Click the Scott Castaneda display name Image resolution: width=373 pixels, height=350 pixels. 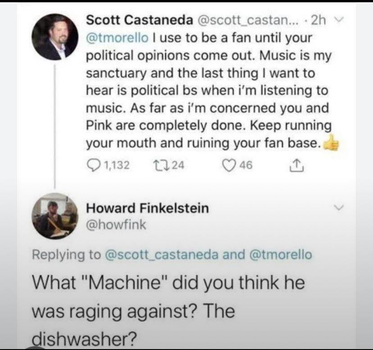[x=138, y=20]
